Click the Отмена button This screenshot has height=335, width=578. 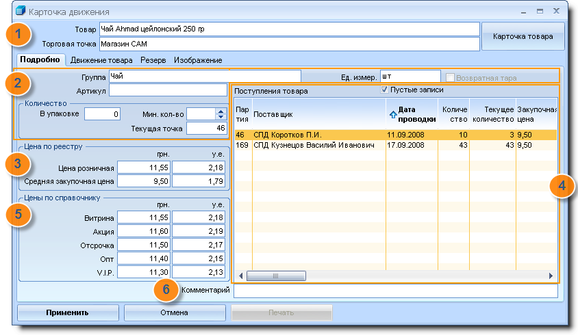[175, 312]
